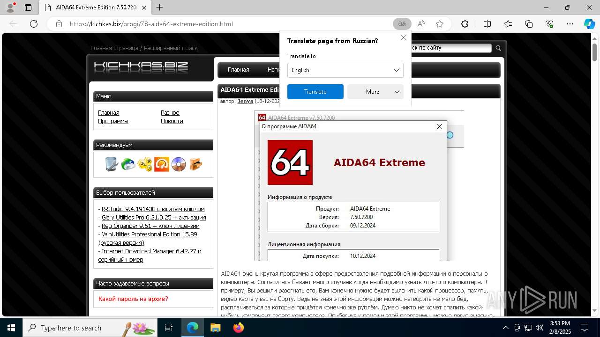600x337 pixels.
Task: Click the orange gauge icon
Action: click(162, 164)
